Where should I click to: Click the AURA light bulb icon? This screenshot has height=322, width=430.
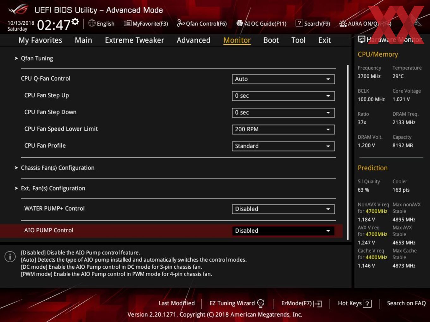click(343, 23)
